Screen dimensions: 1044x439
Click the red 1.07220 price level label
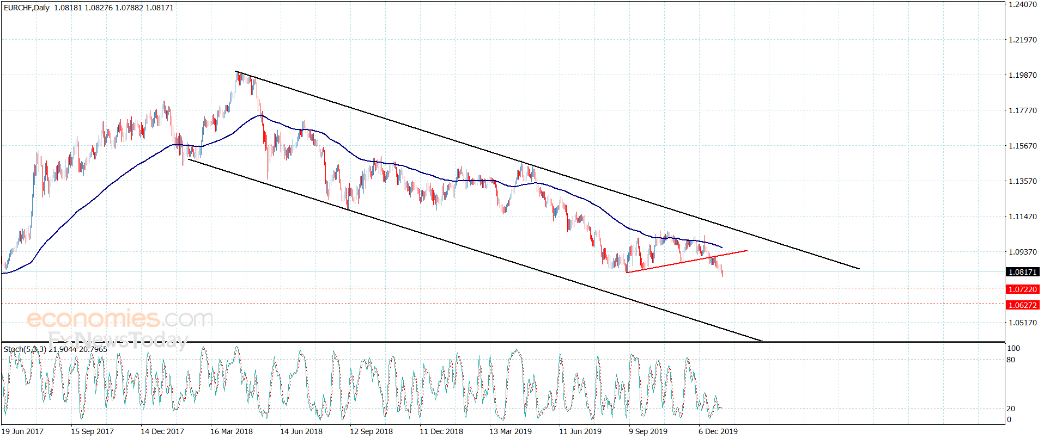point(1023,289)
